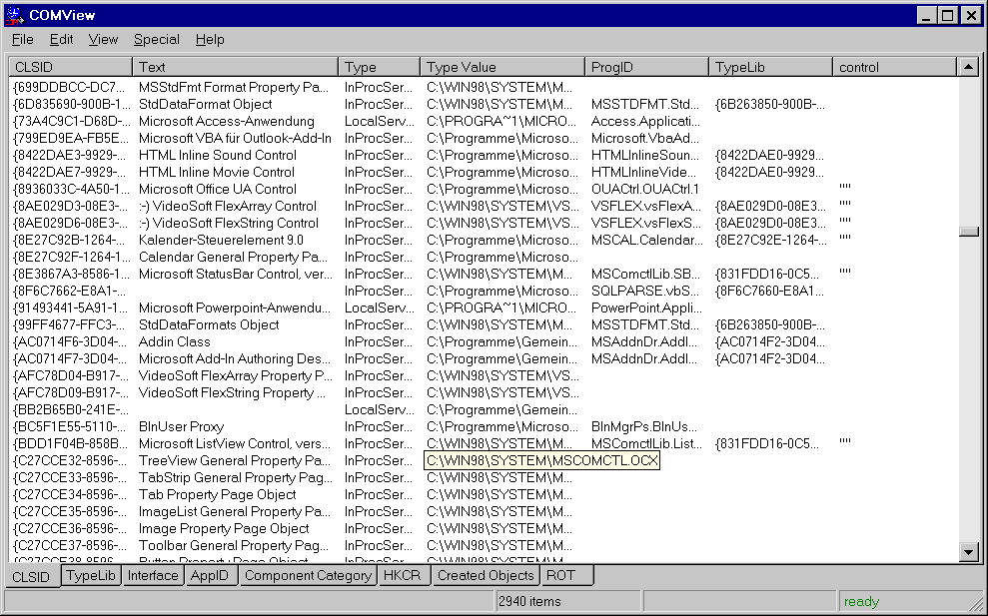Sort by the control column header

(x=894, y=67)
